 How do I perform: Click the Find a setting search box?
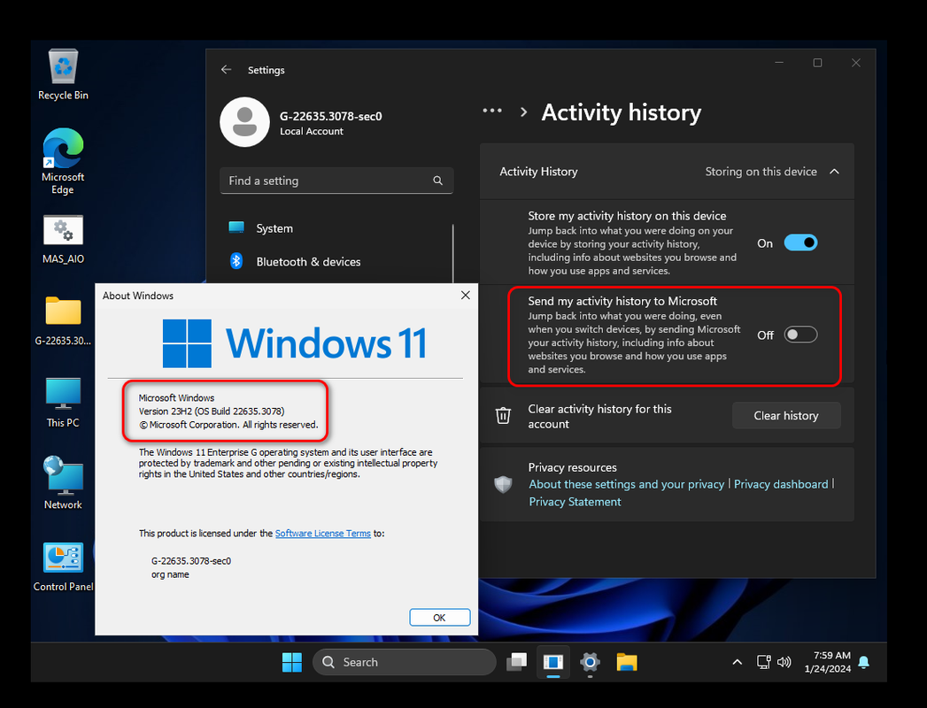[336, 181]
